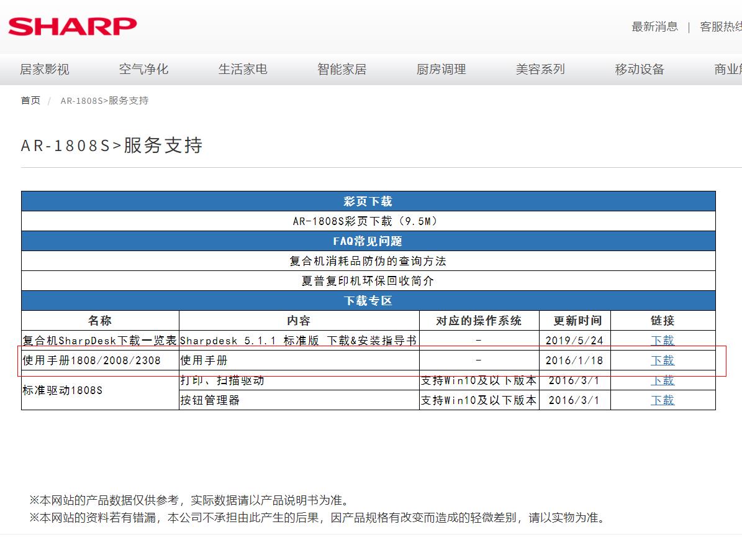Open AR-1808S彩页下载 (9.5M) brochure link

coord(368,221)
